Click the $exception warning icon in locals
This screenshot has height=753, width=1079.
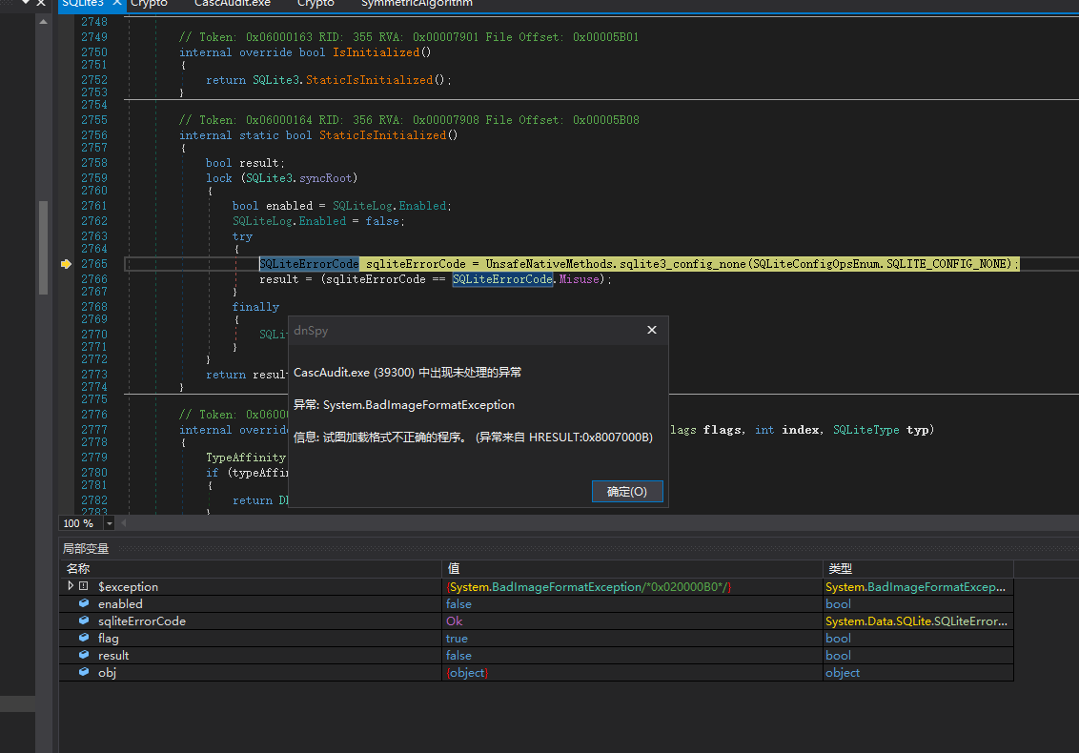click(x=84, y=587)
